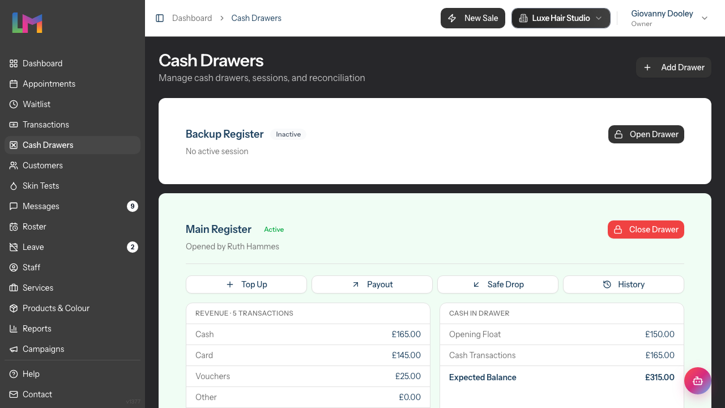Image resolution: width=725 pixels, height=408 pixels.
Task: Click plus icon on Add Drawer
Action: (647, 67)
